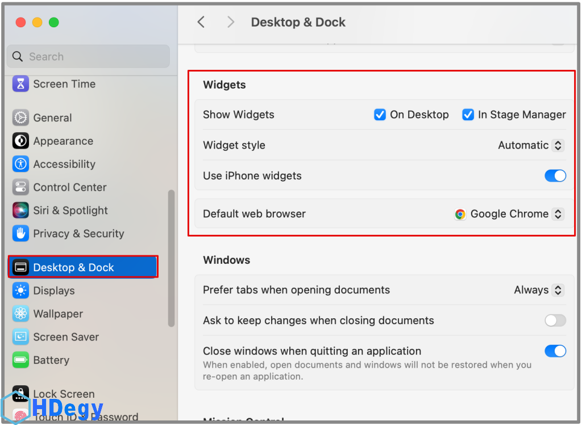This screenshot has height=425, width=582.
Task: Click the forward navigation arrow
Action: coord(230,22)
